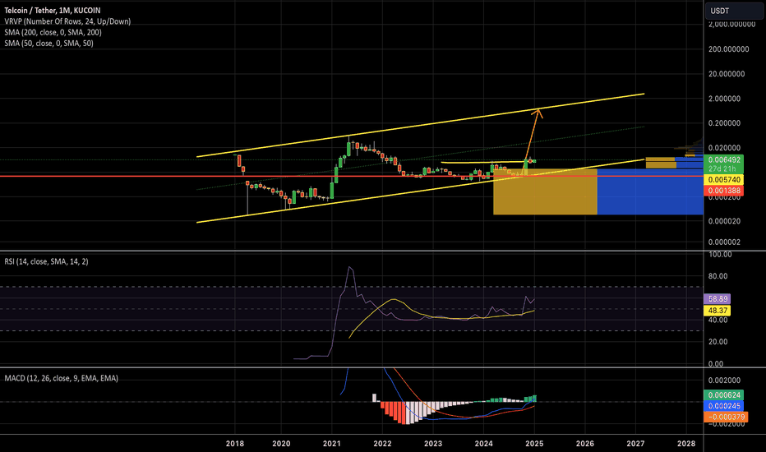Select SMA 200 indicator legend
Screen dimensions: 766x452
tap(53, 32)
